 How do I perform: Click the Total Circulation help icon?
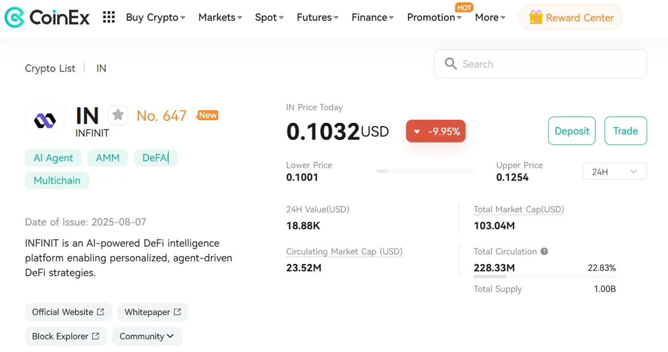click(544, 251)
